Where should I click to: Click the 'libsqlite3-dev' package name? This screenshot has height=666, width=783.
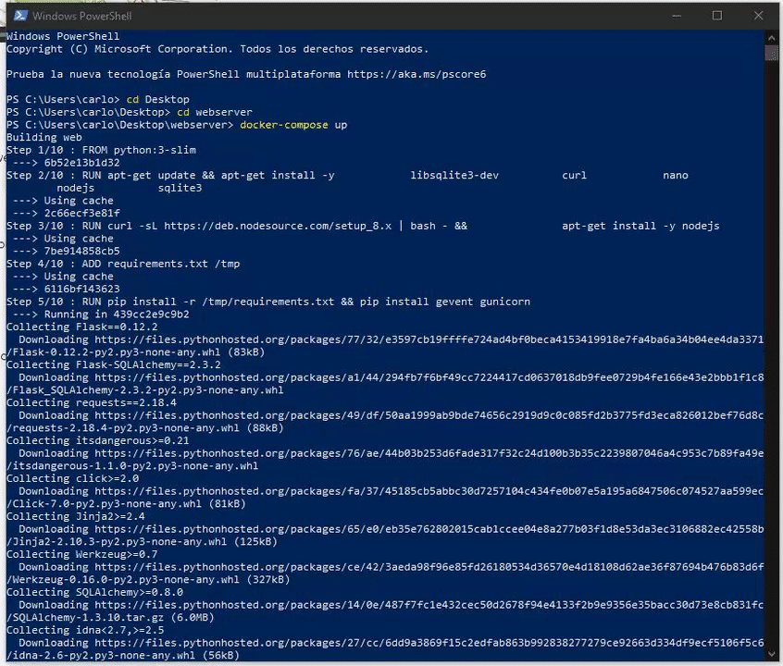coord(454,175)
